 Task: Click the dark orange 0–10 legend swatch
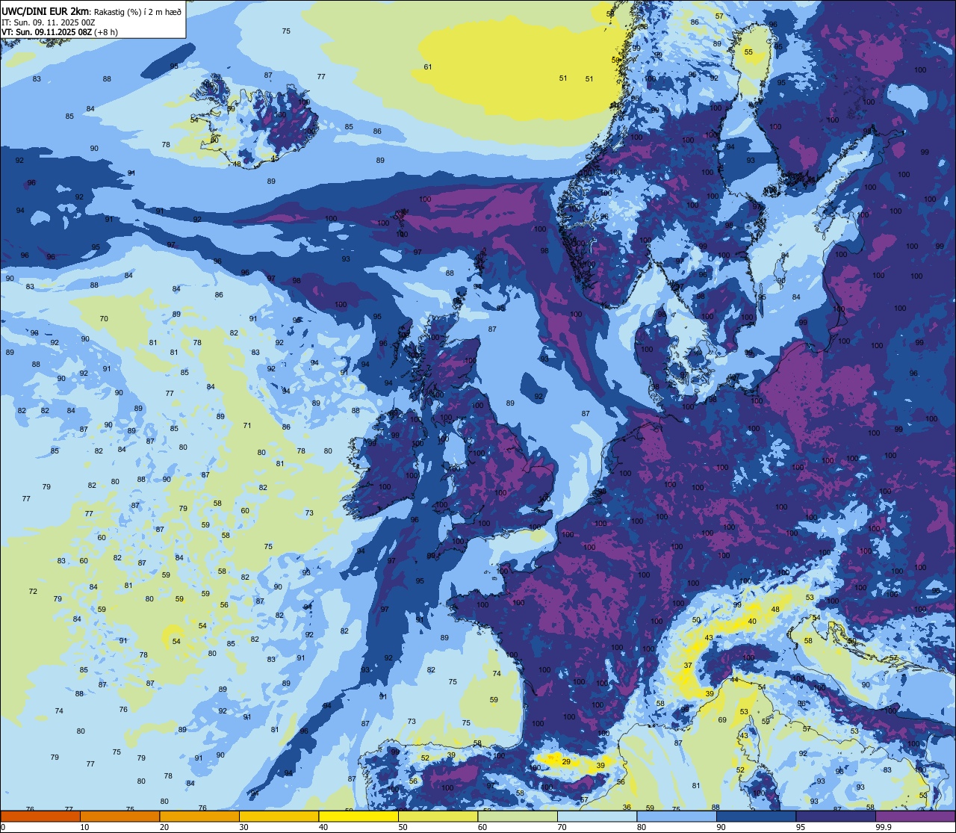tap(40, 817)
